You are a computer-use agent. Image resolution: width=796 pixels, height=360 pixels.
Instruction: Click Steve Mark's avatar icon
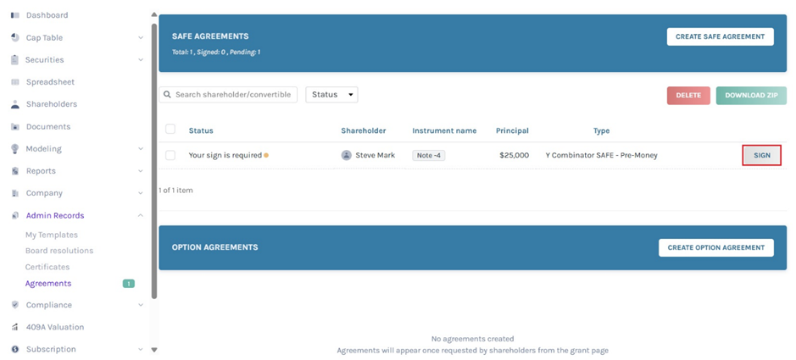coord(346,155)
